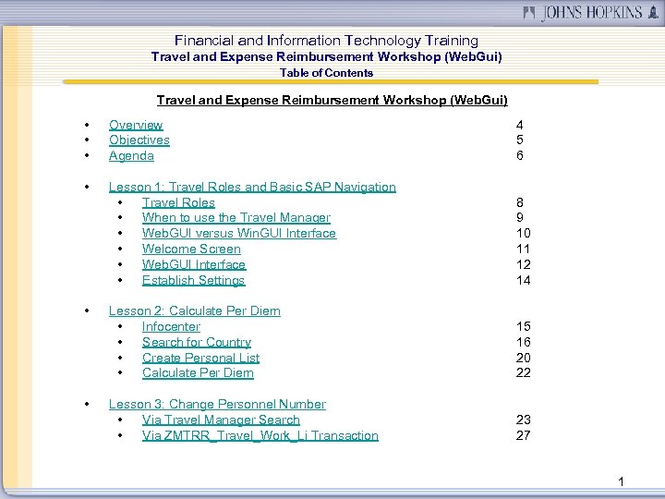Click page number 20 beside Create Personal List
Image resolution: width=665 pixels, height=499 pixels.
[x=524, y=359]
